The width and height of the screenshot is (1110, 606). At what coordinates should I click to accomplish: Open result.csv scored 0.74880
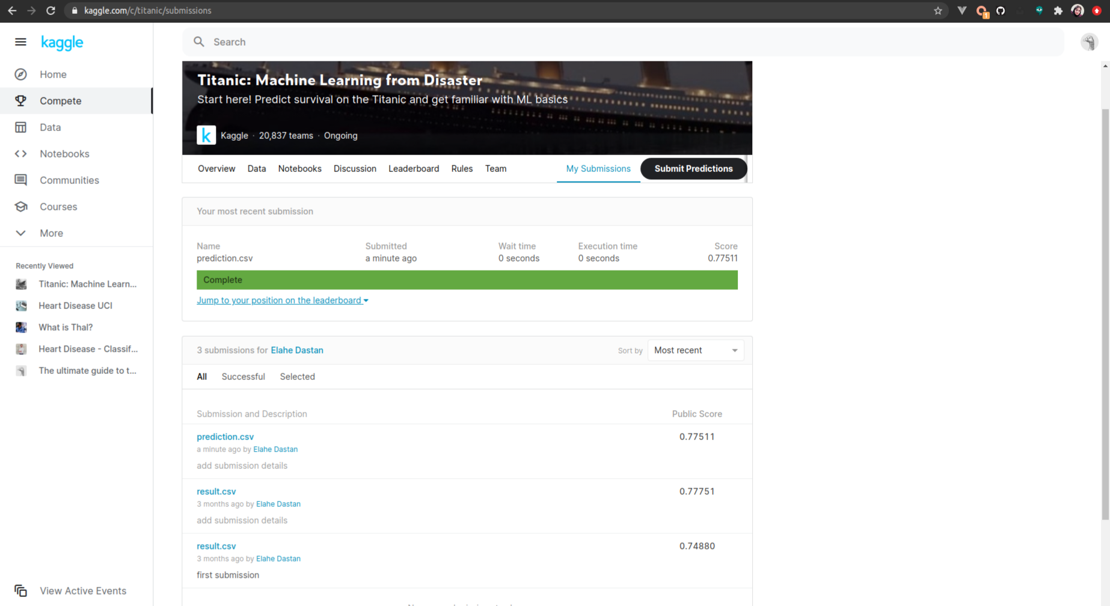point(216,546)
